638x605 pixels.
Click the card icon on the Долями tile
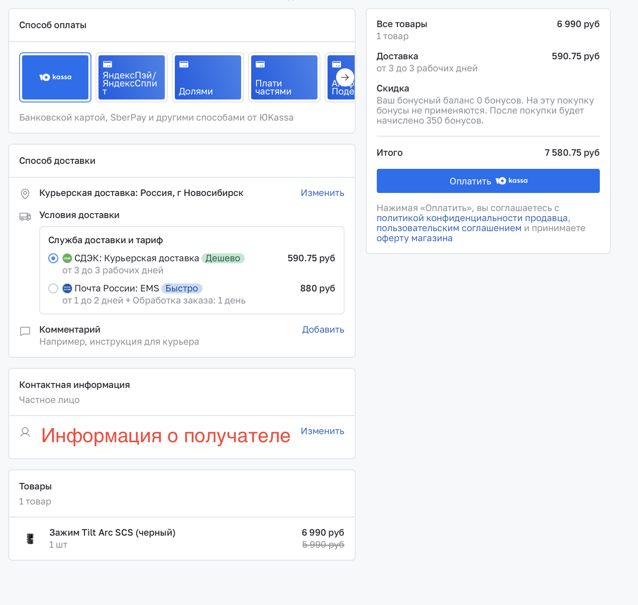point(184,64)
